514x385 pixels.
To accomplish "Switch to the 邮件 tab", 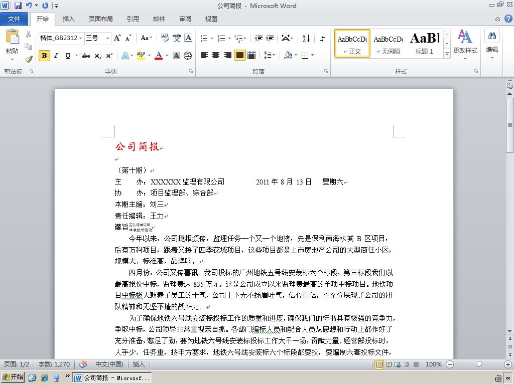I will (x=159, y=19).
